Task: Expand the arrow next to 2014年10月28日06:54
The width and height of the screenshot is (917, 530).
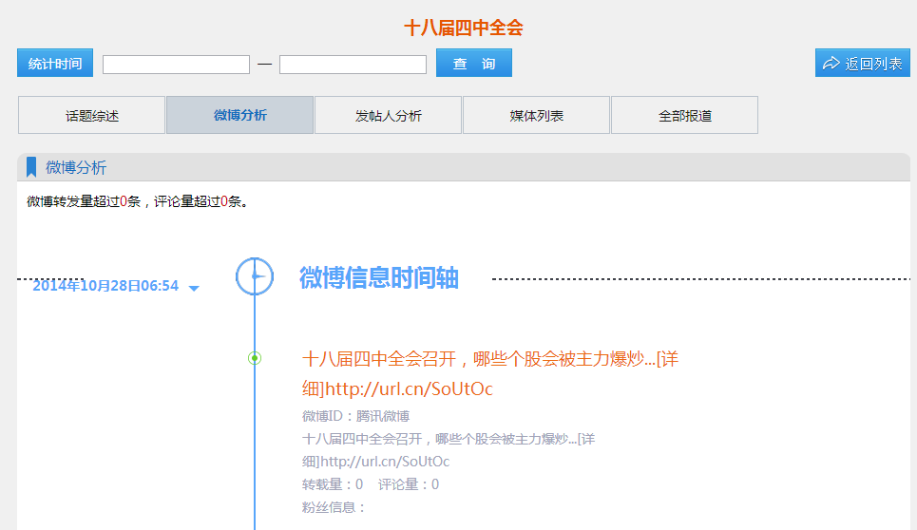Action: tap(194, 288)
